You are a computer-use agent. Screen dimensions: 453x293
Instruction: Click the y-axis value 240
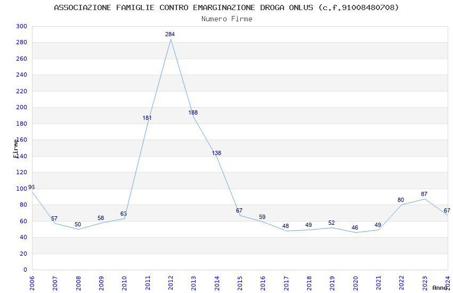[22, 75]
